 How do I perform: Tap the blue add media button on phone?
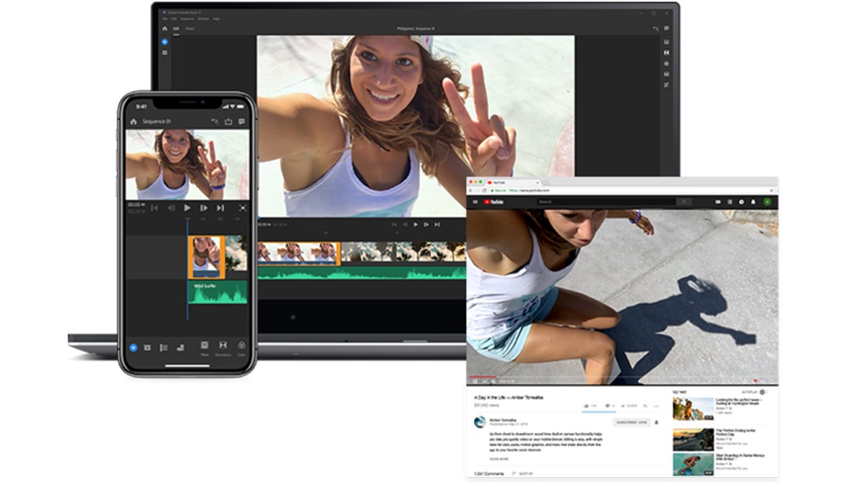pyautogui.click(x=133, y=347)
